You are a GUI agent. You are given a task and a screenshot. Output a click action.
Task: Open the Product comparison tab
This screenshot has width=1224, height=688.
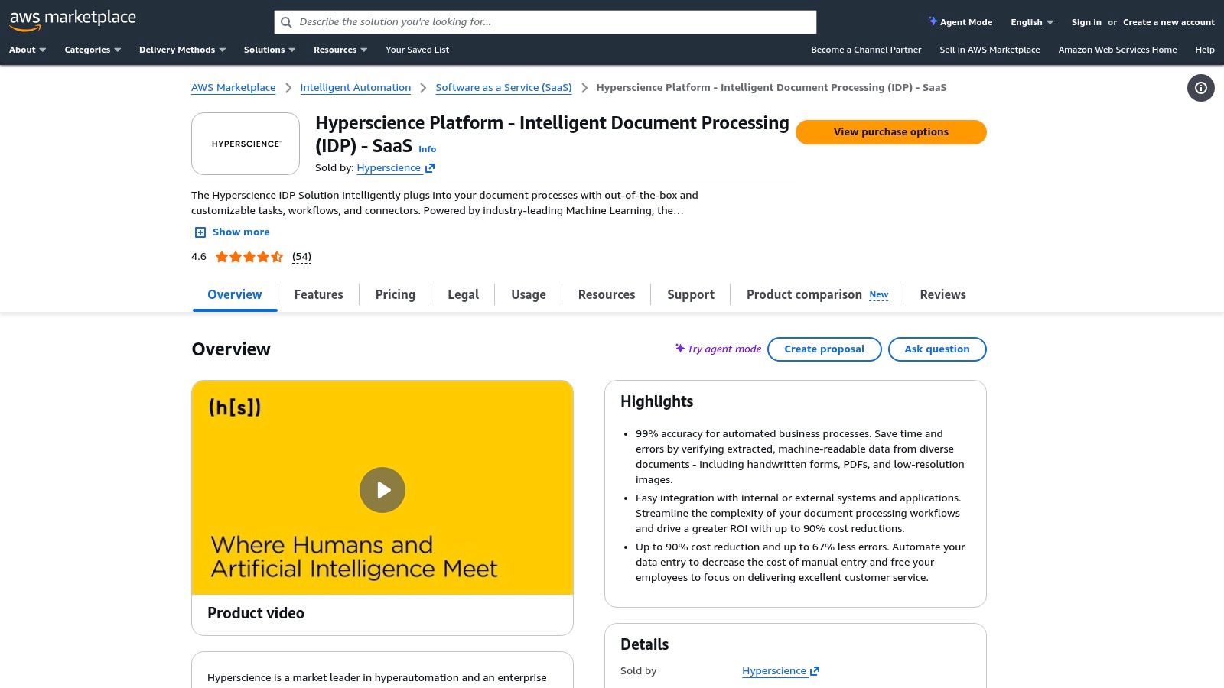coord(804,294)
